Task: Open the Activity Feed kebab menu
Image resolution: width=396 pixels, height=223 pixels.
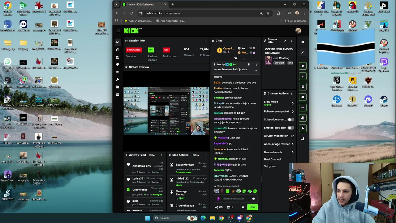Action: [161, 155]
